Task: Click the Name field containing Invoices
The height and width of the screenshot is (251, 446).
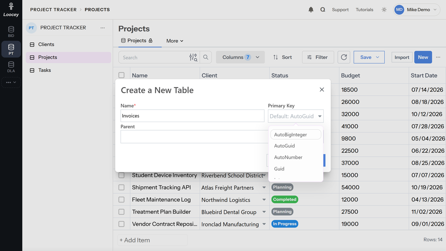Action: click(x=193, y=116)
